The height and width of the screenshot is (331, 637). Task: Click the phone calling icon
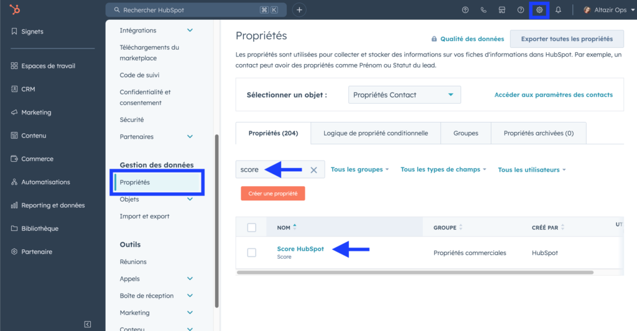483,10
